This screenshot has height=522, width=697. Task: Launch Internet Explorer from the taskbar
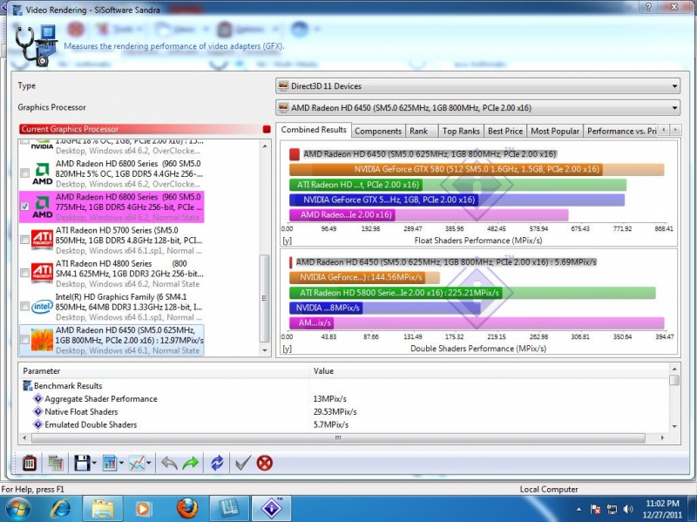[x=61, y=509]
